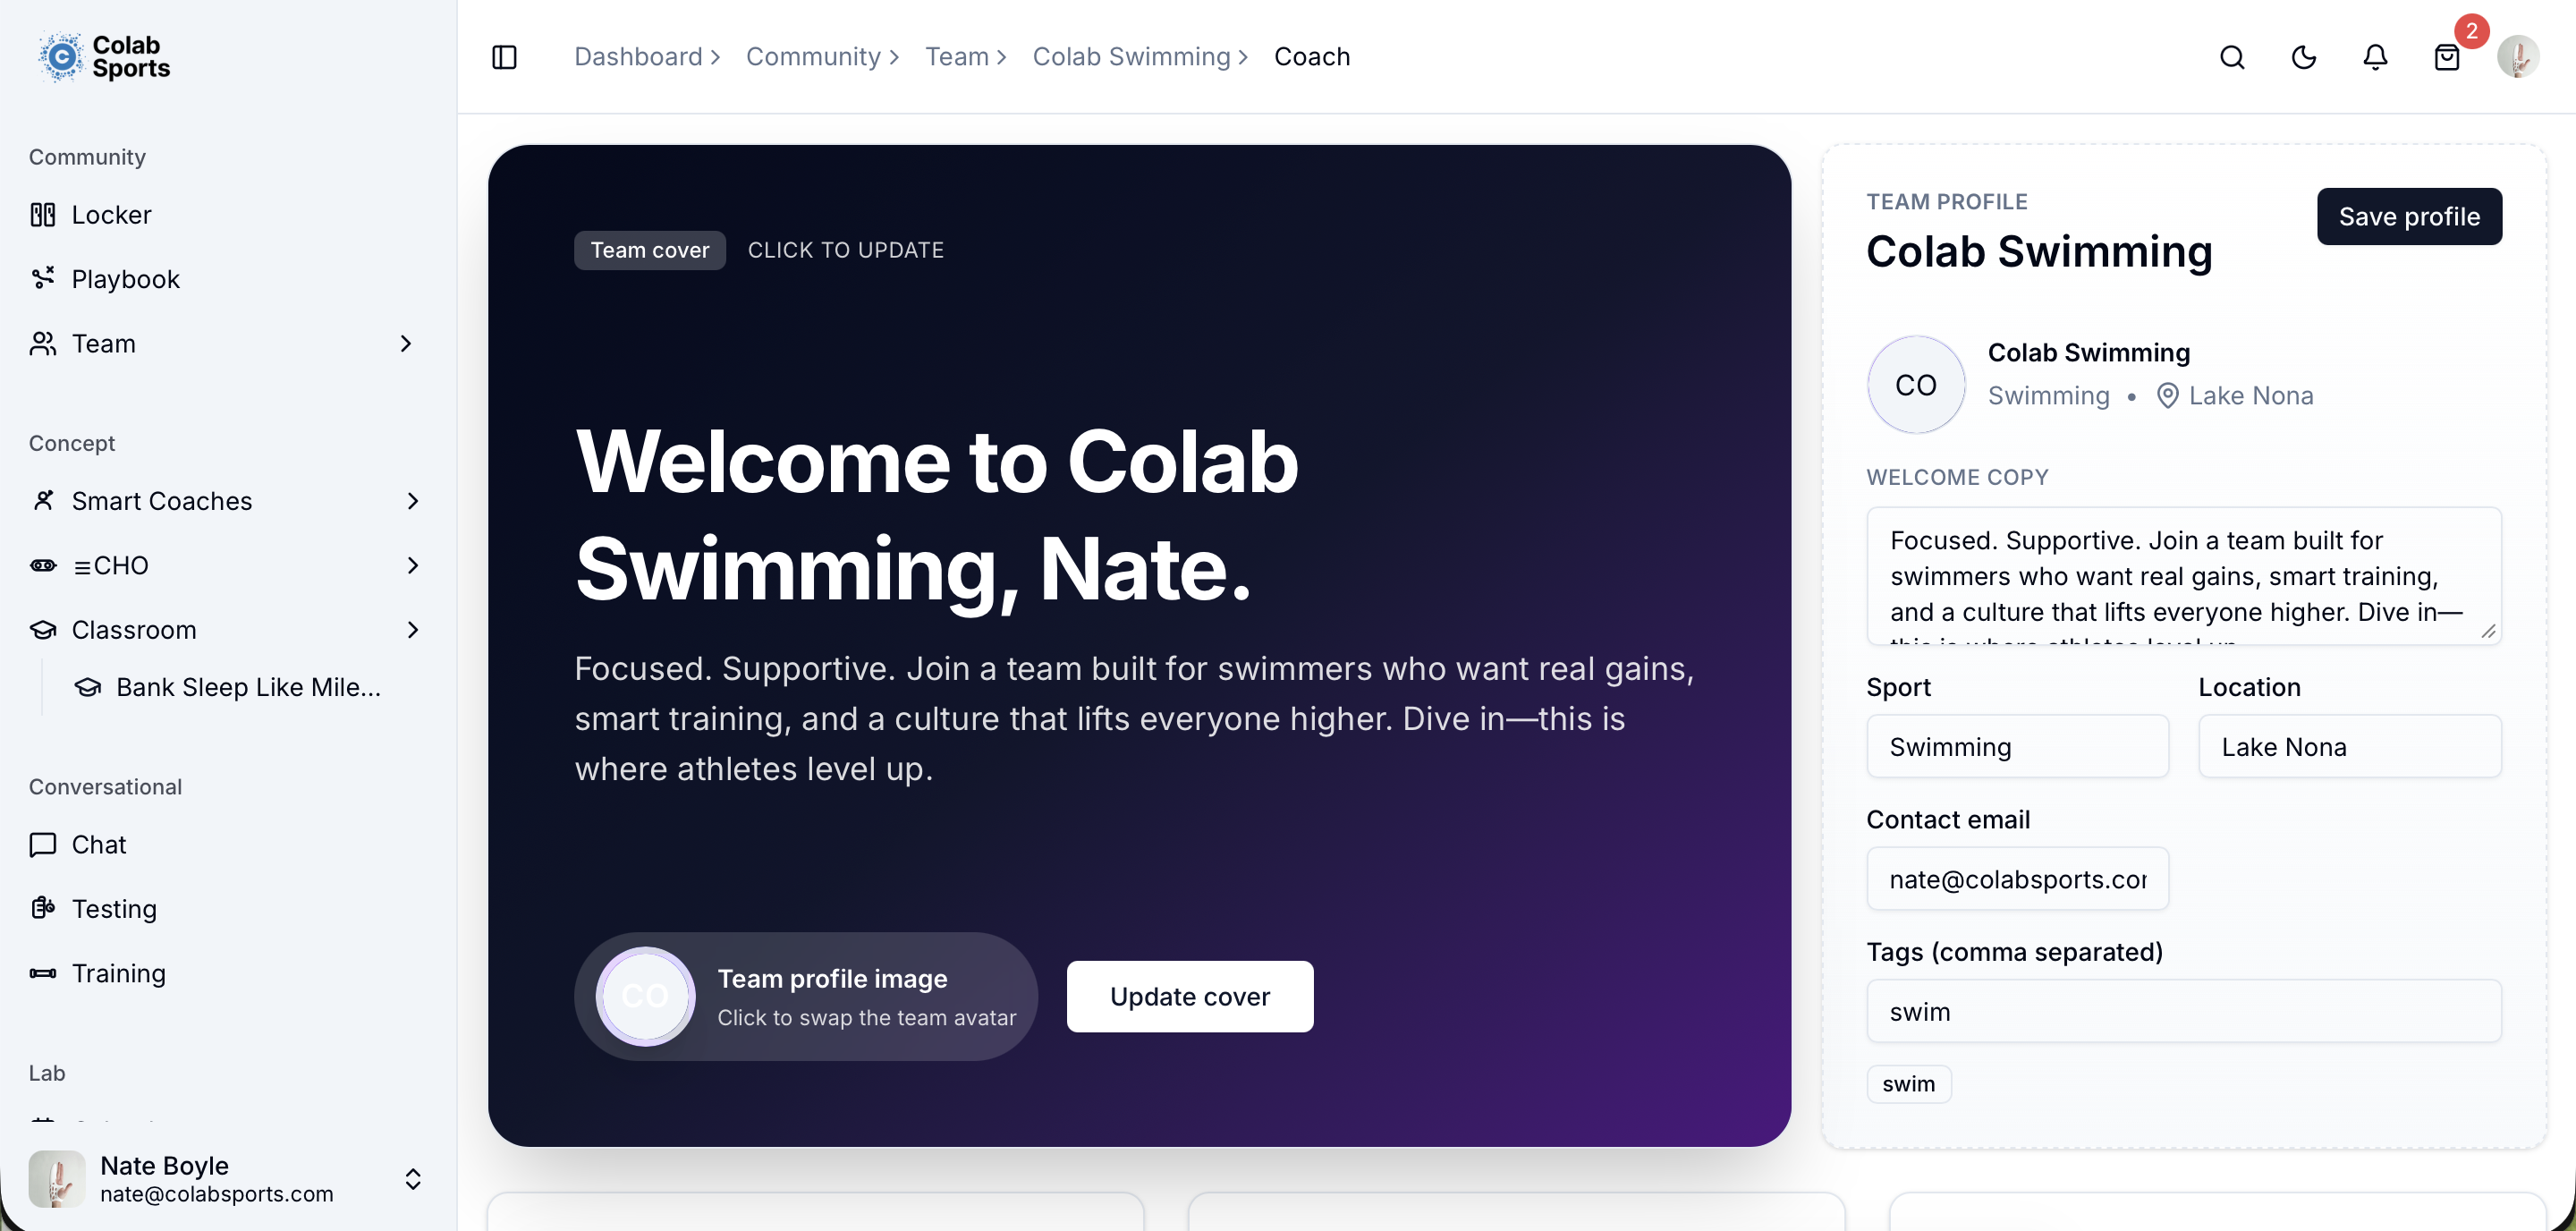The height and width of the screenshot is (1231, 2576).
Task: Open the shopping bag with 2 items
Action: tap(2447, 57)
